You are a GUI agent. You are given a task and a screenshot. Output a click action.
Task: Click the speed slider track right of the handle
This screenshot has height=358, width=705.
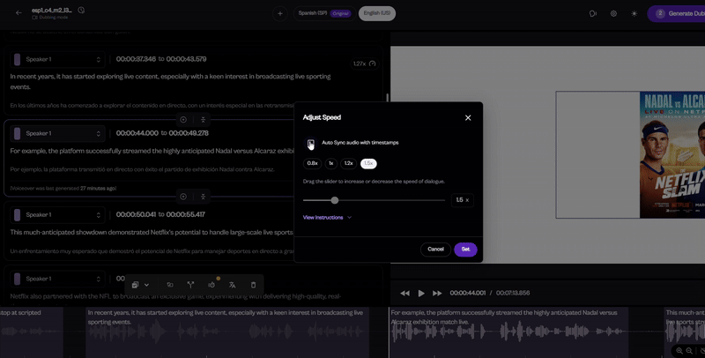391,200
